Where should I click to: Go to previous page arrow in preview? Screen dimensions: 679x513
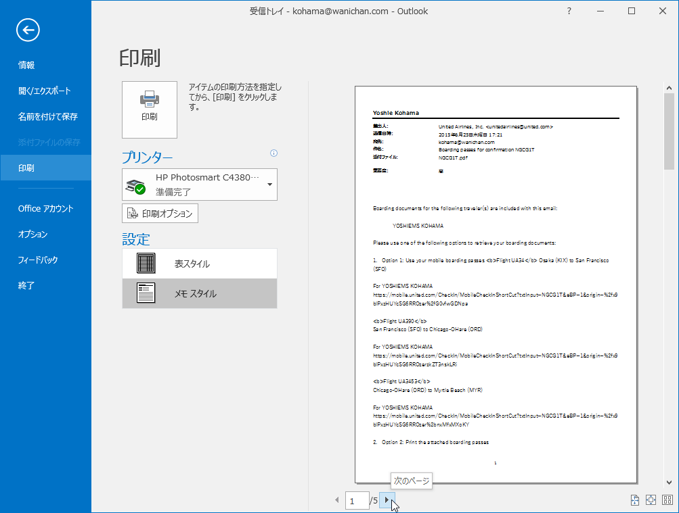(x=337, y=500)
